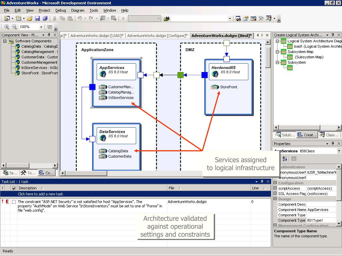Click 'Click here to add a new task'
This screenshot has height=256, width=342.
coord(40,194)
